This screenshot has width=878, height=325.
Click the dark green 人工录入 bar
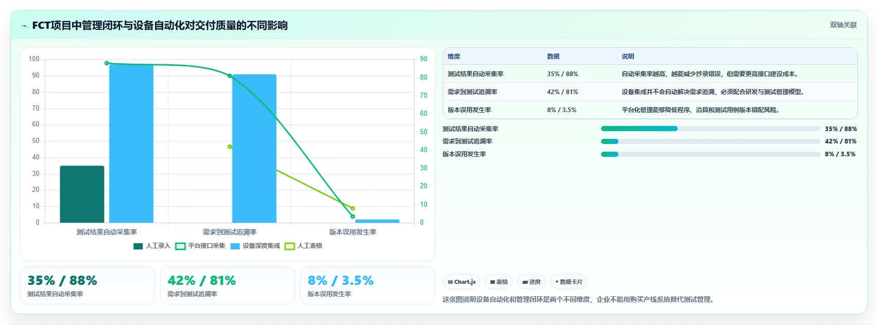(x=82, y=194)
